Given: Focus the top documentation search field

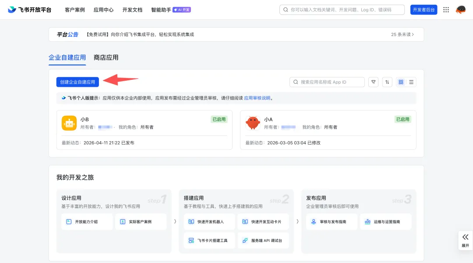Looking at the screenshot, I should [342, 10].
